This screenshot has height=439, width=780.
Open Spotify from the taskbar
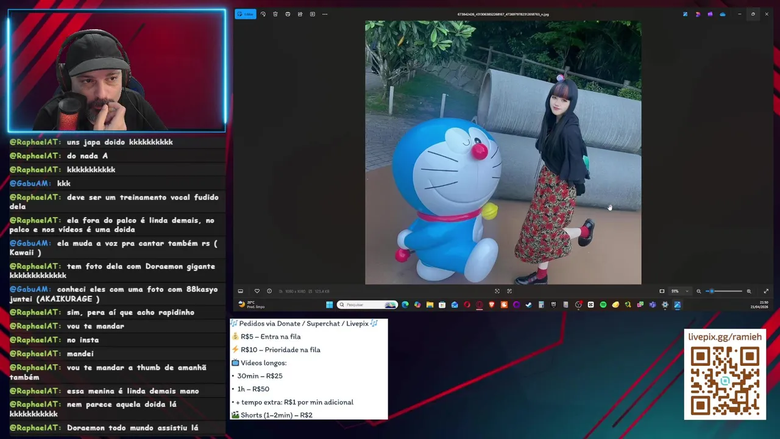coord(603,304)
